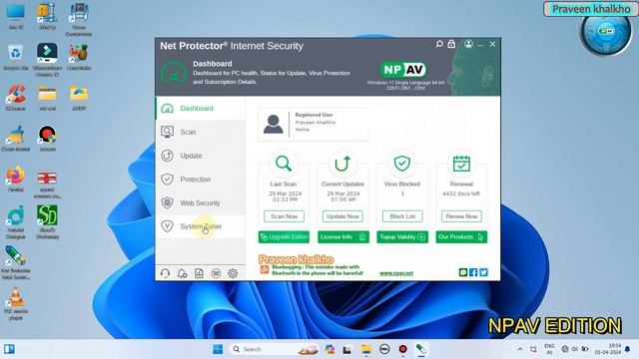Click the ENG IN language indicator
Screen dimensions: 639x359
click(x=549, y=349)
